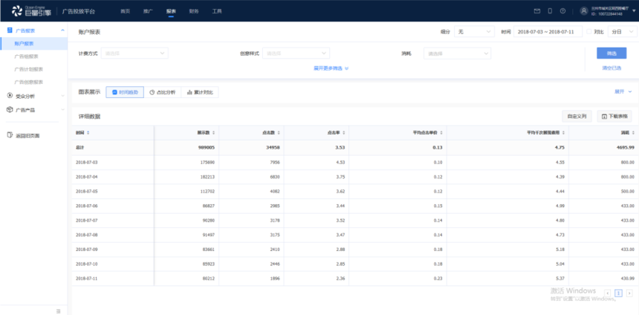Screen dimensions: 639x315
Task: Go to previous page arrow in pagination
Action: point(608,293)
